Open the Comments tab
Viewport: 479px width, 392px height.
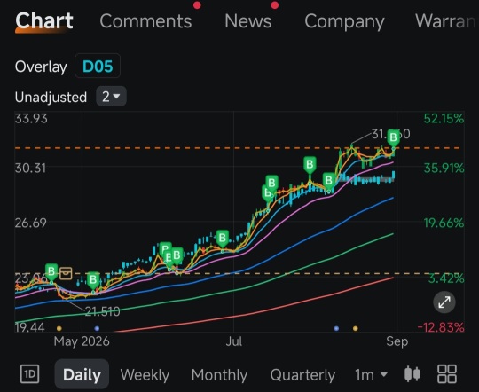pos(145,21)
